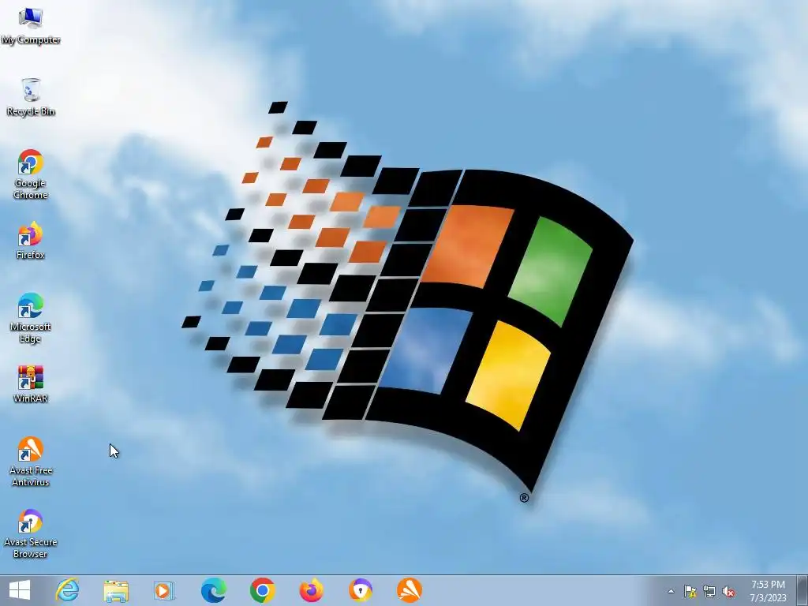Select the Recycle Bin desktop icon
The image size is (808, 606).
pyautogui.click(x=31, y=97)
